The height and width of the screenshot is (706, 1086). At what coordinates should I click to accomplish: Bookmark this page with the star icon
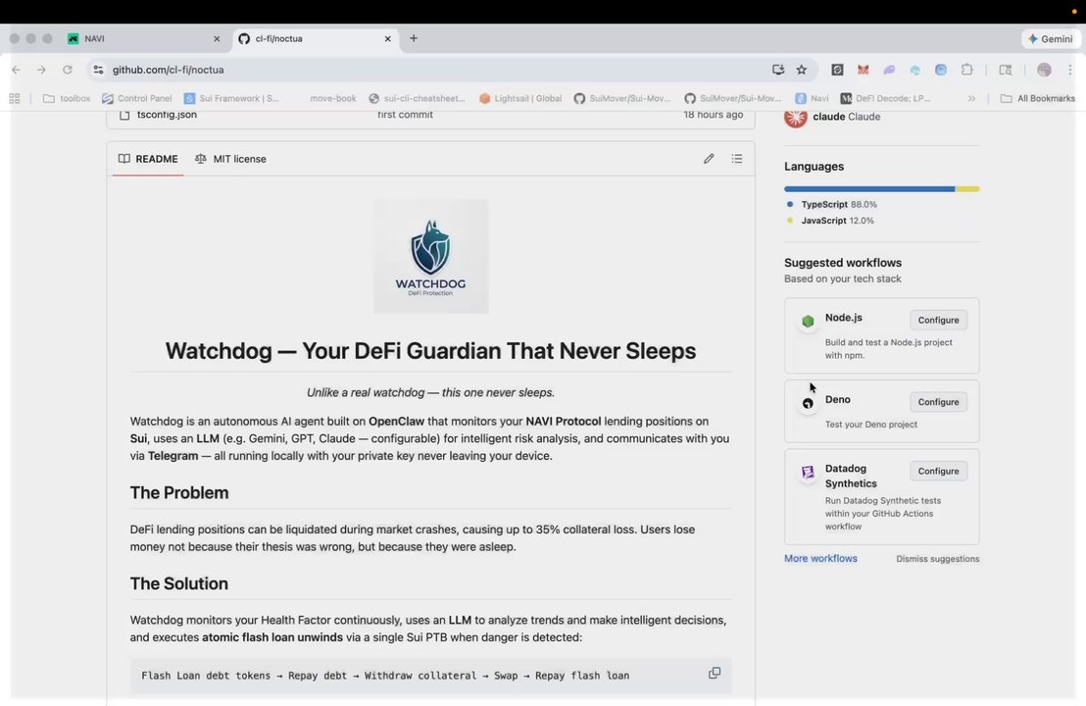click(802, 70)
